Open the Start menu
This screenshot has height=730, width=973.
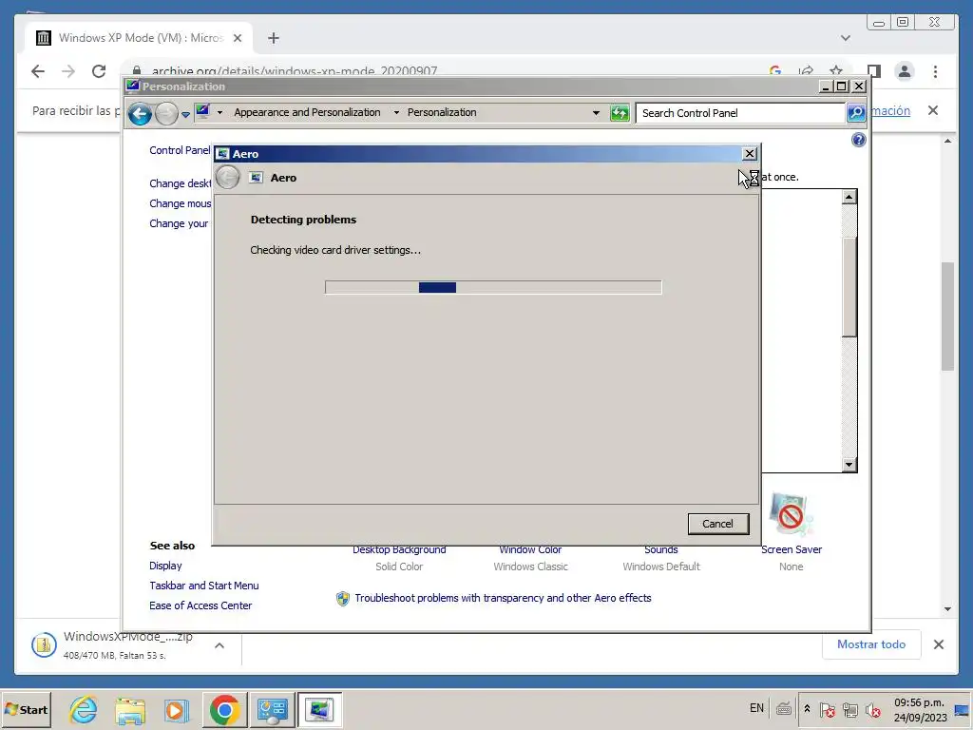point(26,709)
